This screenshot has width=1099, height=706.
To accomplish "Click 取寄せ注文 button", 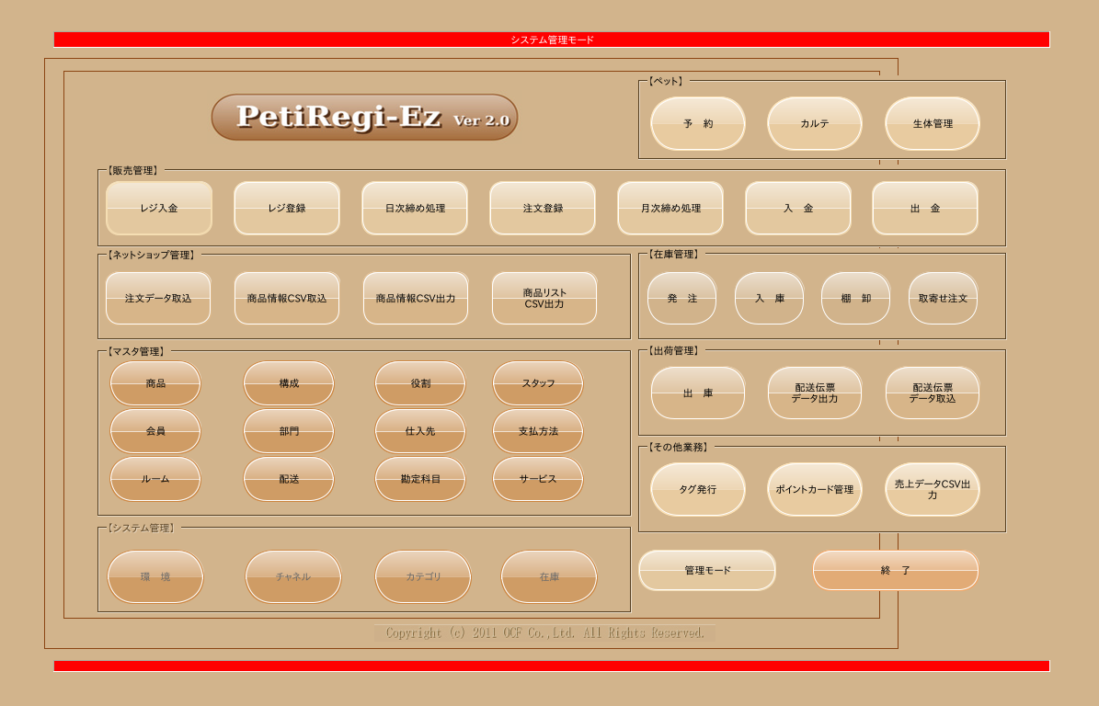I will (943, 299).
